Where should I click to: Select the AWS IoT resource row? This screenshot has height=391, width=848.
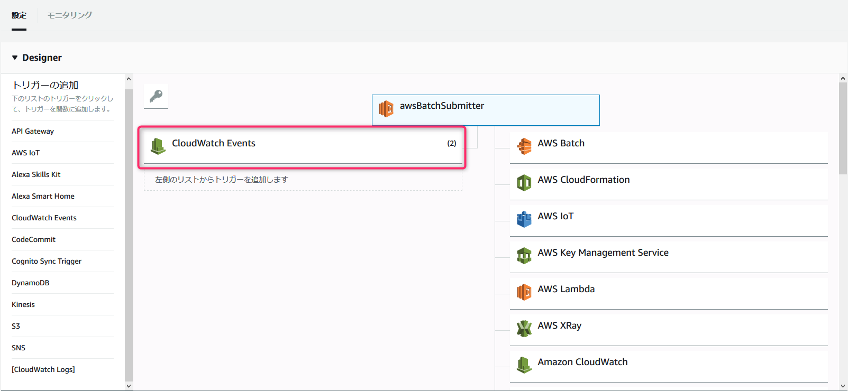[669, 220]
